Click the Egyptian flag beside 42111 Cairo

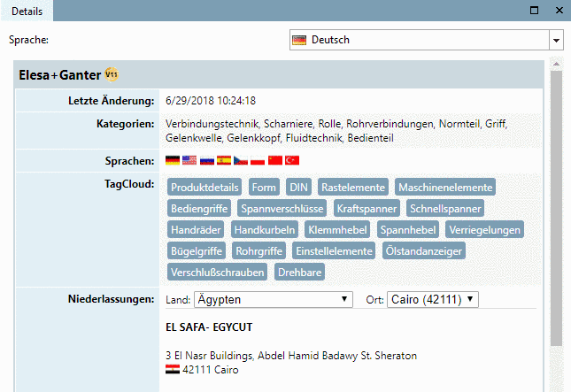[x=173, y=369]
